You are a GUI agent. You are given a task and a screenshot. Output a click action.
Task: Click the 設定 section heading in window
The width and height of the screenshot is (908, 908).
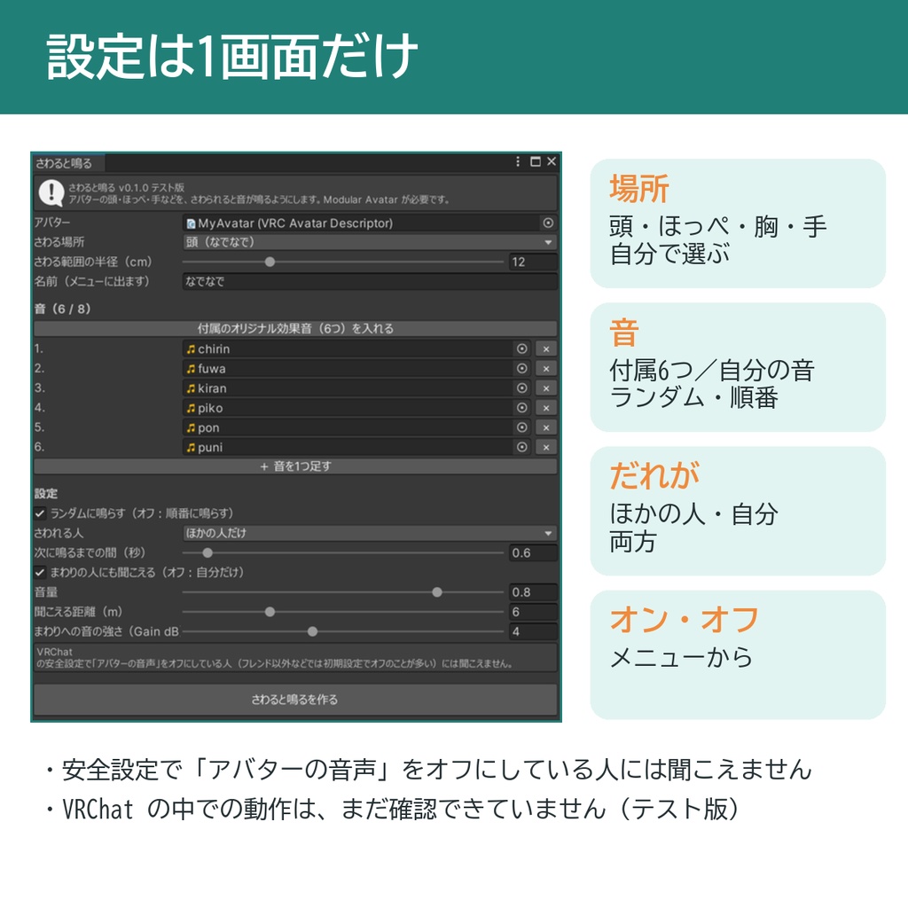point(46,493)
